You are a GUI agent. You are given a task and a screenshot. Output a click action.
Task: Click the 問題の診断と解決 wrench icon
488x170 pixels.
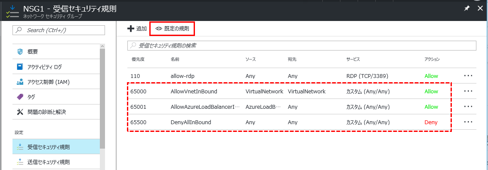pyautogui.click(x=20, y=112)
